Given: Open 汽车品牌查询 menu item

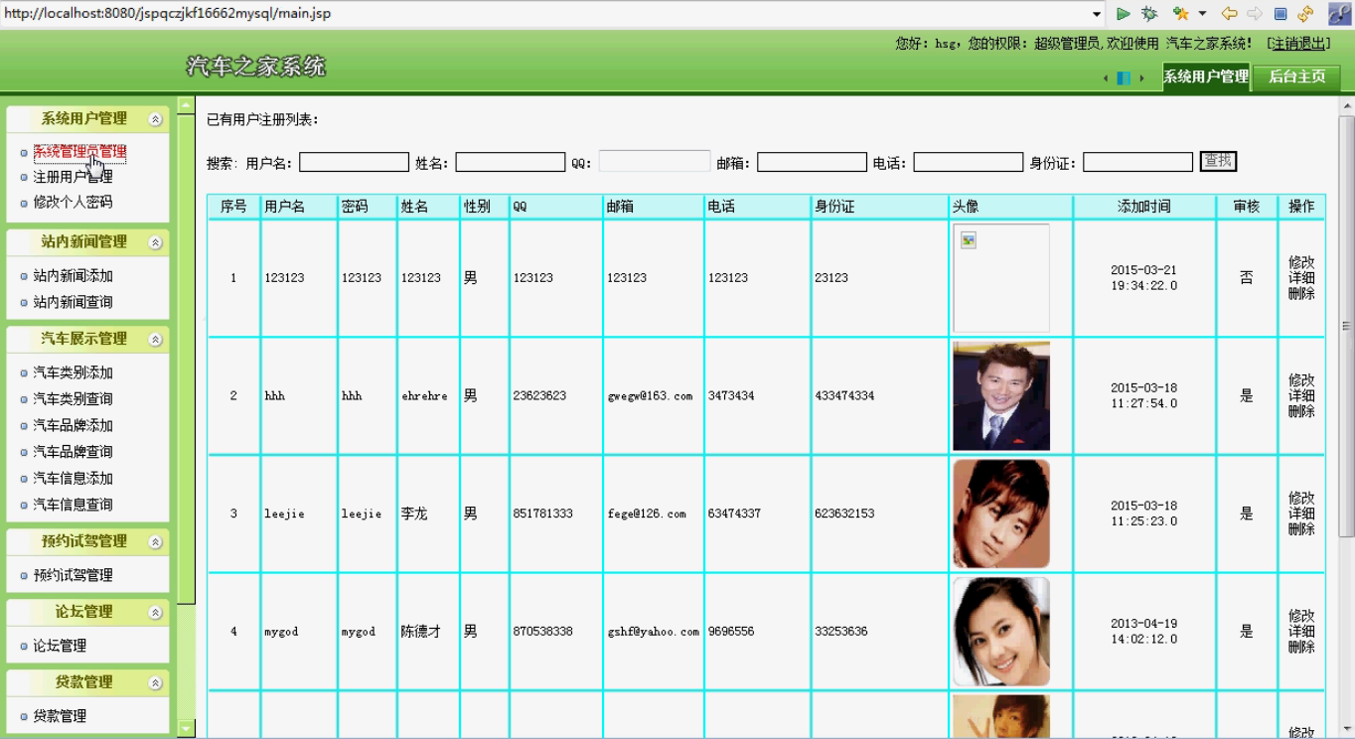Looking at the screenshot, I should coord(73,452).
